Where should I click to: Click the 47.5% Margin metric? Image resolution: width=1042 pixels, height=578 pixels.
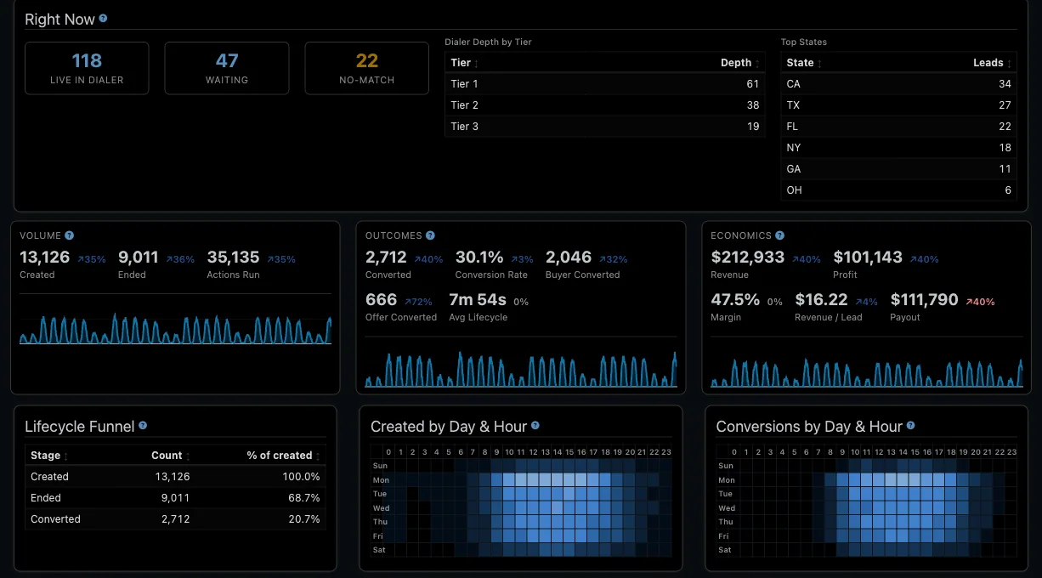[746, 307]
